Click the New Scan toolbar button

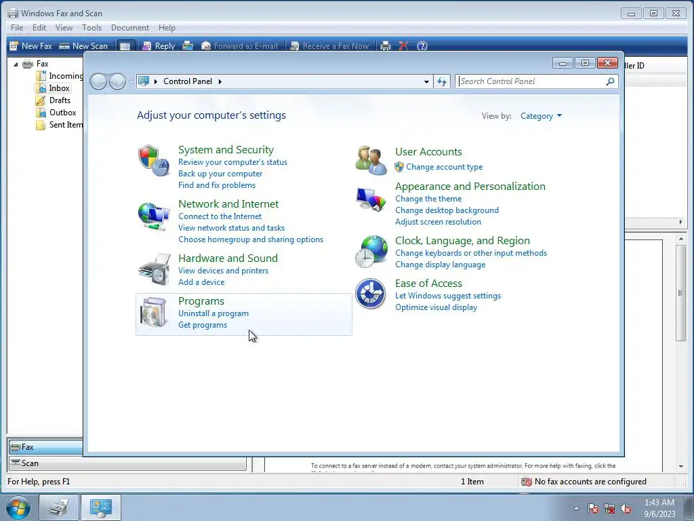pos(83,45)
